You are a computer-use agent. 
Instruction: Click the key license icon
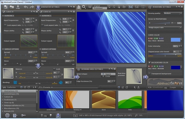[24, 116]
